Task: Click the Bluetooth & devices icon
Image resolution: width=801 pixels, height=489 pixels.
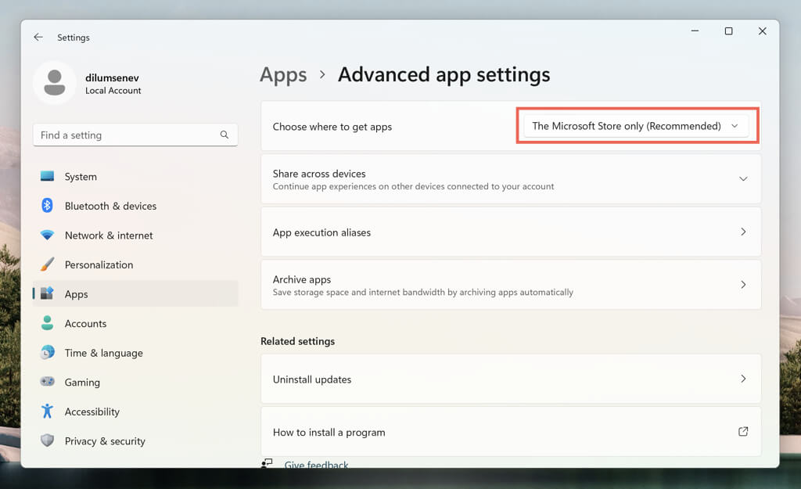Action: pyautogui.click(x=48, y=206)
